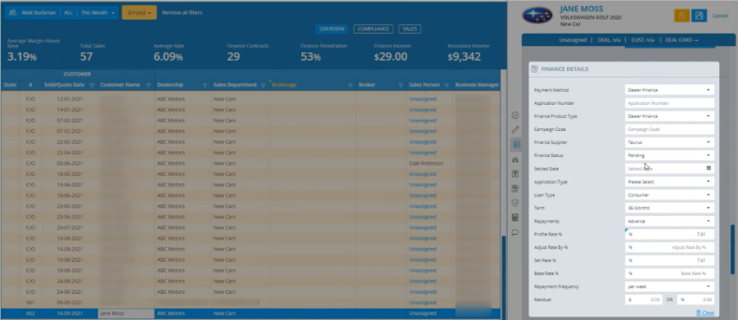Switch to the COMPLIANCE tab

(x=373, y=29)
